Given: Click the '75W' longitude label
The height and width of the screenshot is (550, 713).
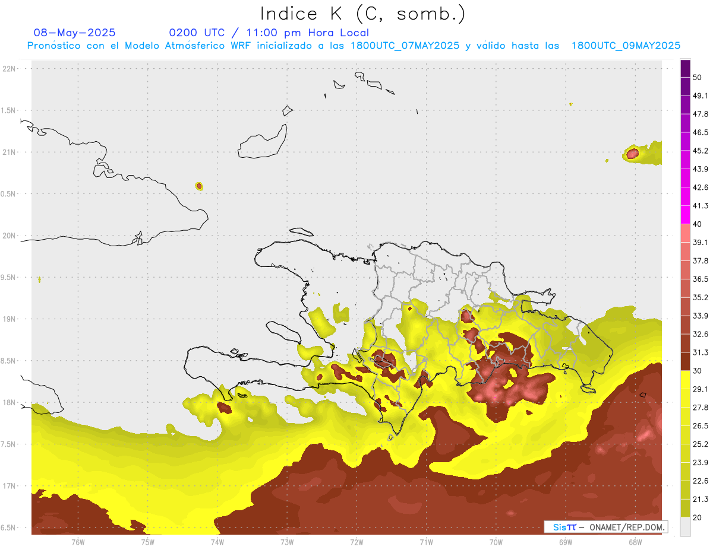Looking at the screenshot, I should tap(147, 542).
